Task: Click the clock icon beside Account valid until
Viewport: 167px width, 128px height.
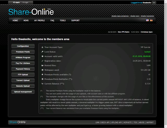Action: (x=42, y=56)
